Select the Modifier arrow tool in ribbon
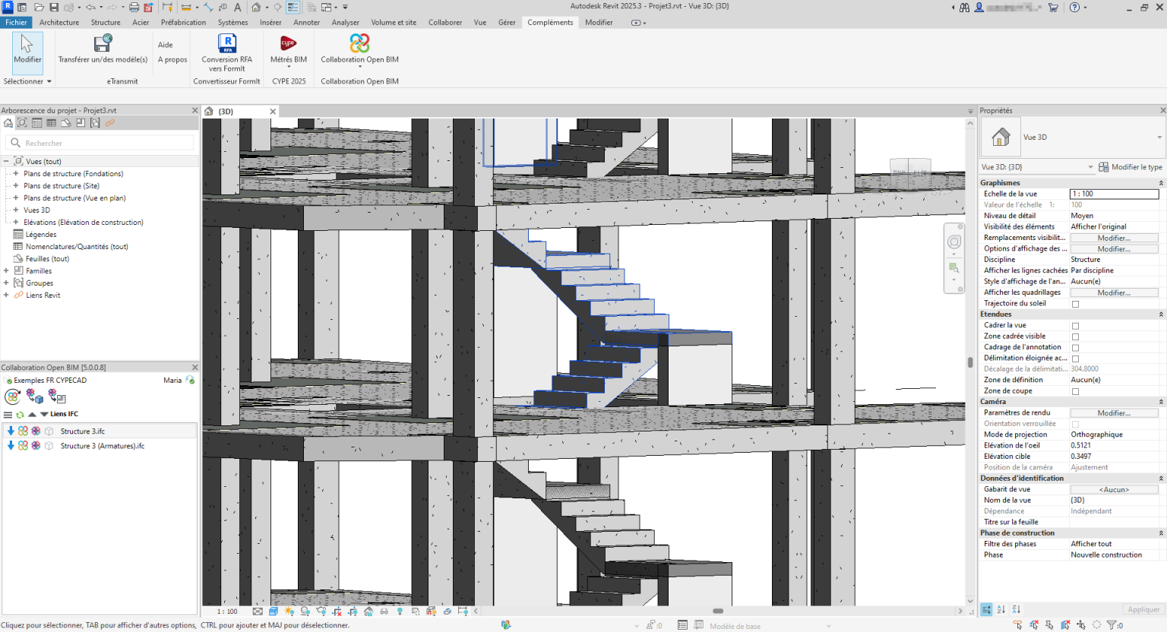Viewport: 1167px width, 632px height. pyautogui.click(x=27, y=52)
